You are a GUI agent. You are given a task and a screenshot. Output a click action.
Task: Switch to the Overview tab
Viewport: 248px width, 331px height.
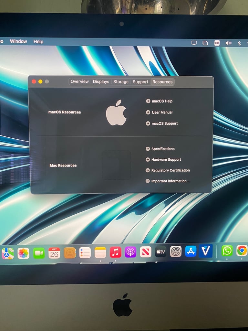click(79, 81)
